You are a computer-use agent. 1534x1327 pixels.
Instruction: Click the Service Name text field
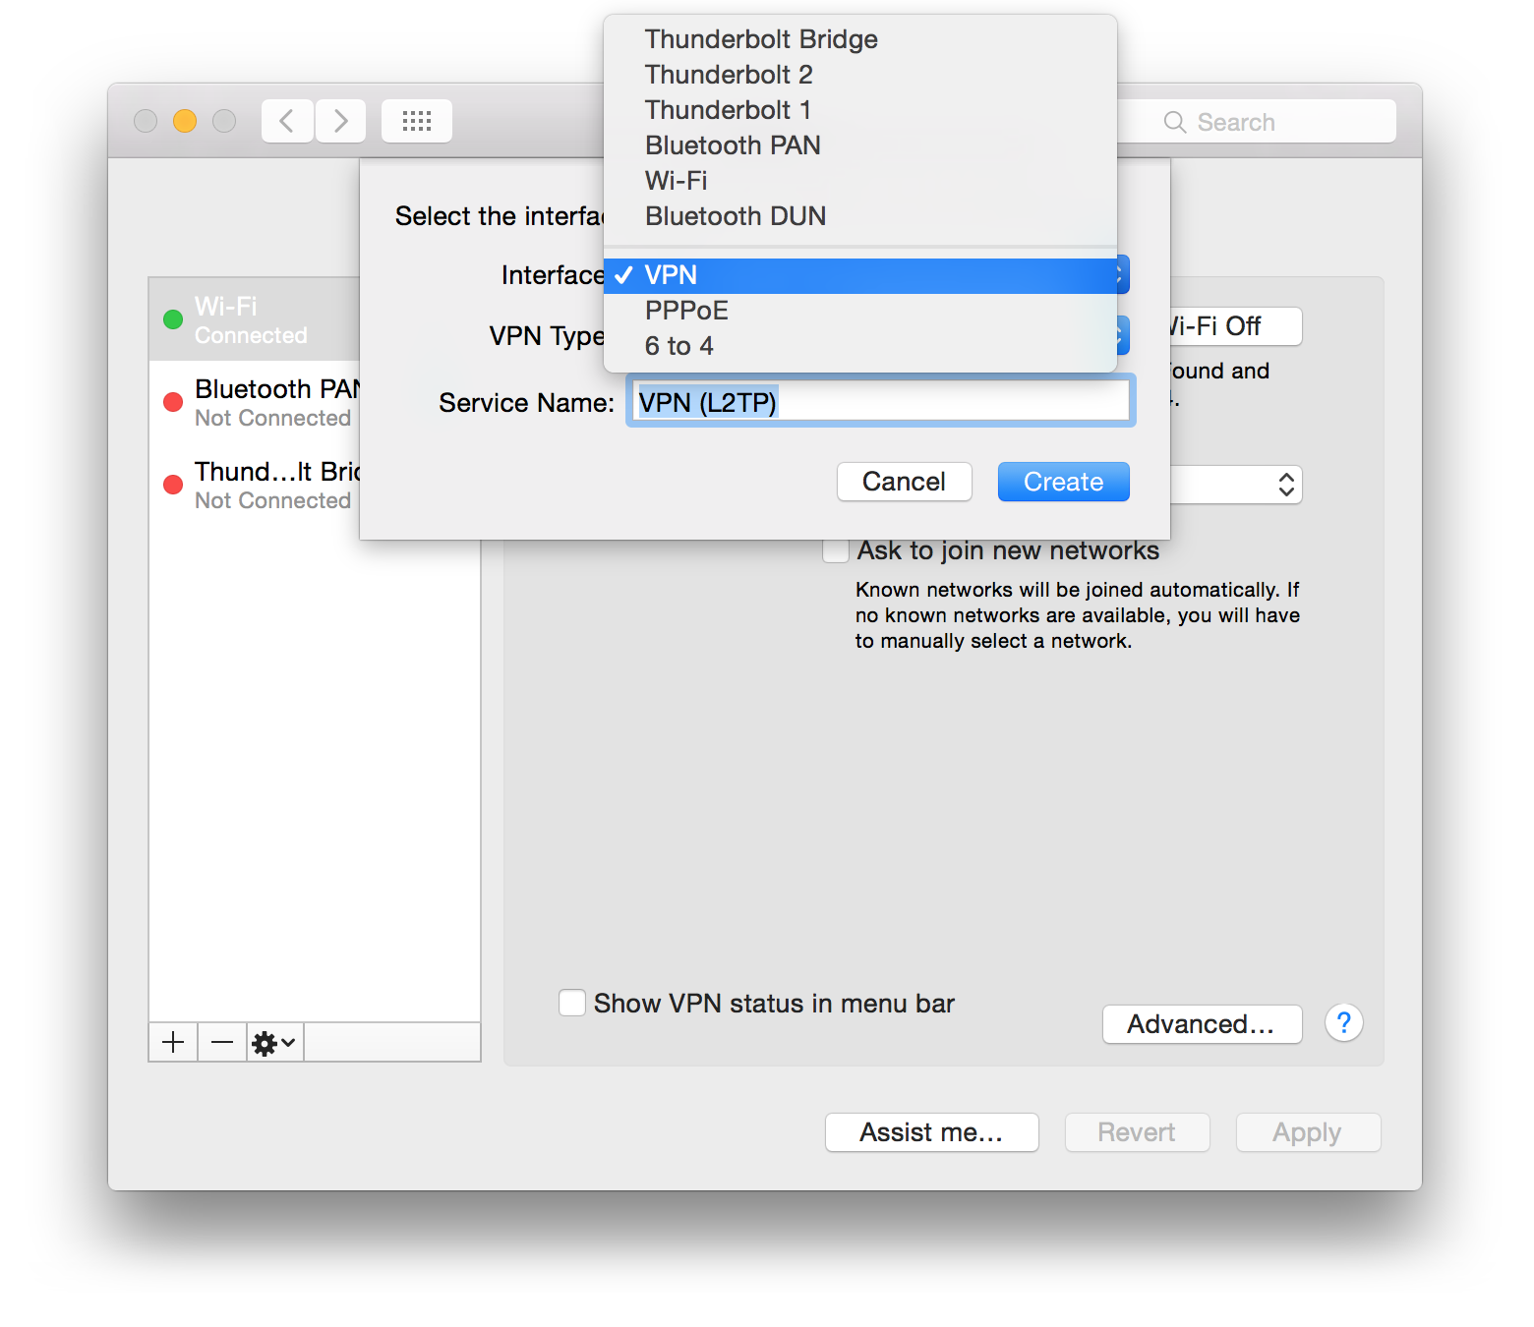point(881,401)
